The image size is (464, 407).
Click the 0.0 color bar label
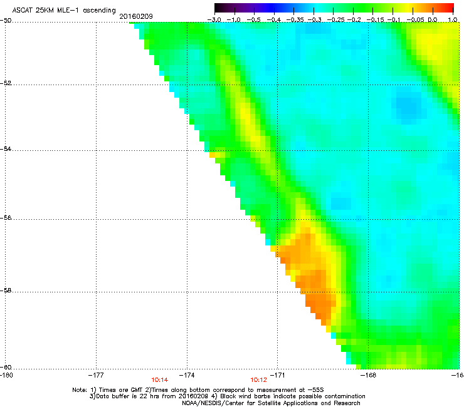click(433, 20)
